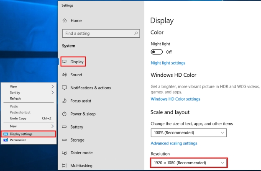Open Night light settings link
This screenshot has height=171, width=261.
168,63
